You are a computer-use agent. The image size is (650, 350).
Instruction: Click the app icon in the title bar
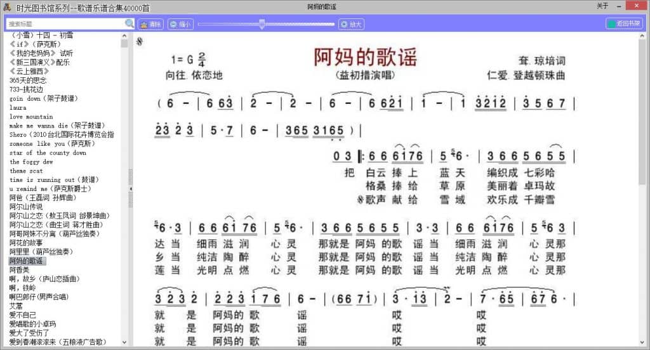(x=6, y=6)
